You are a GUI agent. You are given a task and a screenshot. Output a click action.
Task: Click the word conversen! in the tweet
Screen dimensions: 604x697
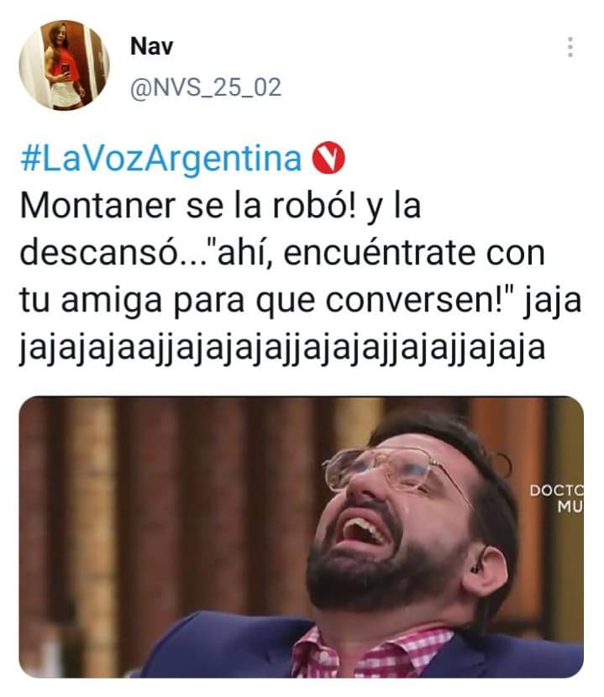pos(420,300)
